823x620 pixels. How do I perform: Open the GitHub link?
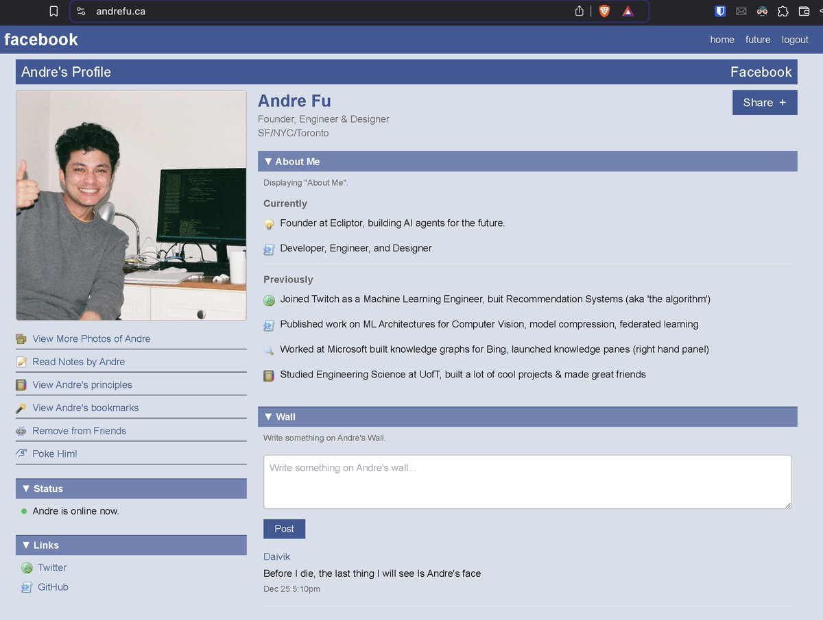coord(53,587)
